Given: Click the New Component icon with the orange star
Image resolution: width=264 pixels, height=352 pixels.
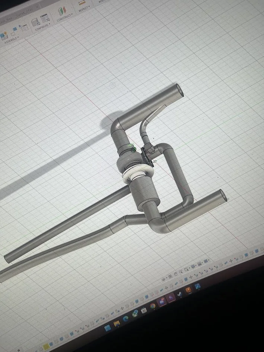Looking at the screenshot, I should 4,35.
